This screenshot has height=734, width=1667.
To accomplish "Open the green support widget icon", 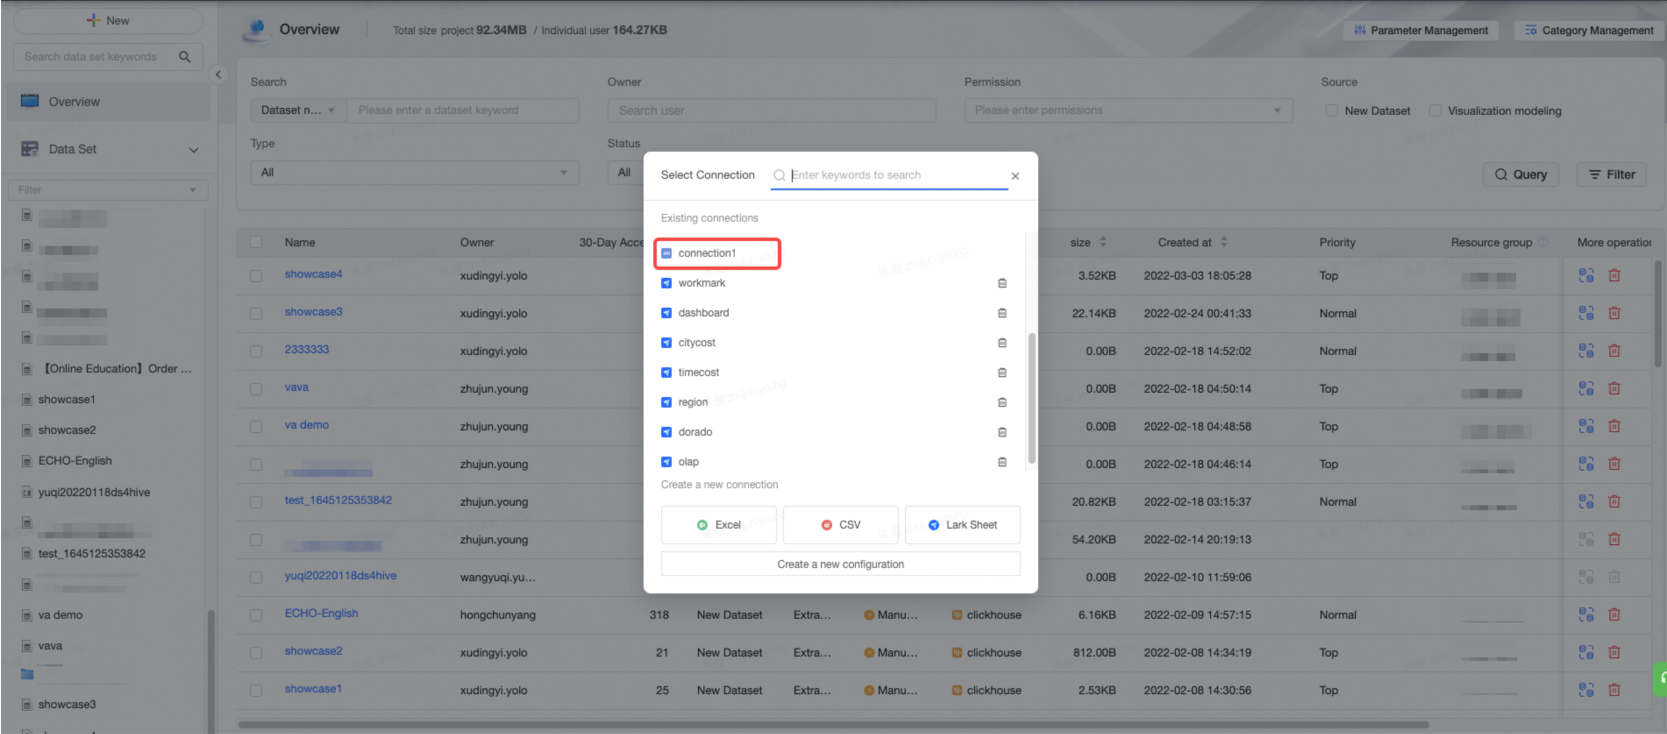I will click(x=1660, y=679).
